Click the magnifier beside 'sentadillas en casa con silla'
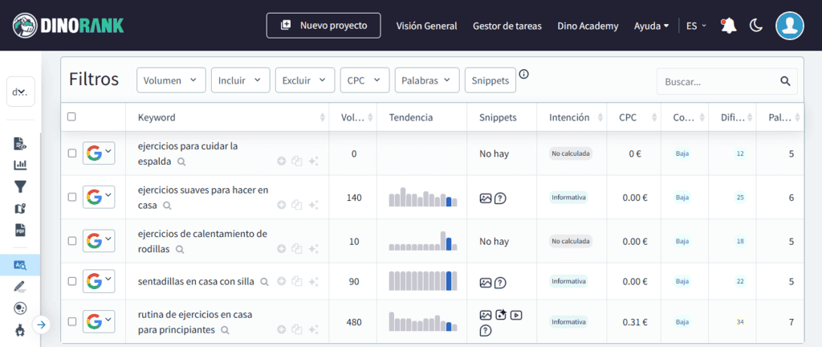This screenshot has height=347, width=822. point(262,282)
